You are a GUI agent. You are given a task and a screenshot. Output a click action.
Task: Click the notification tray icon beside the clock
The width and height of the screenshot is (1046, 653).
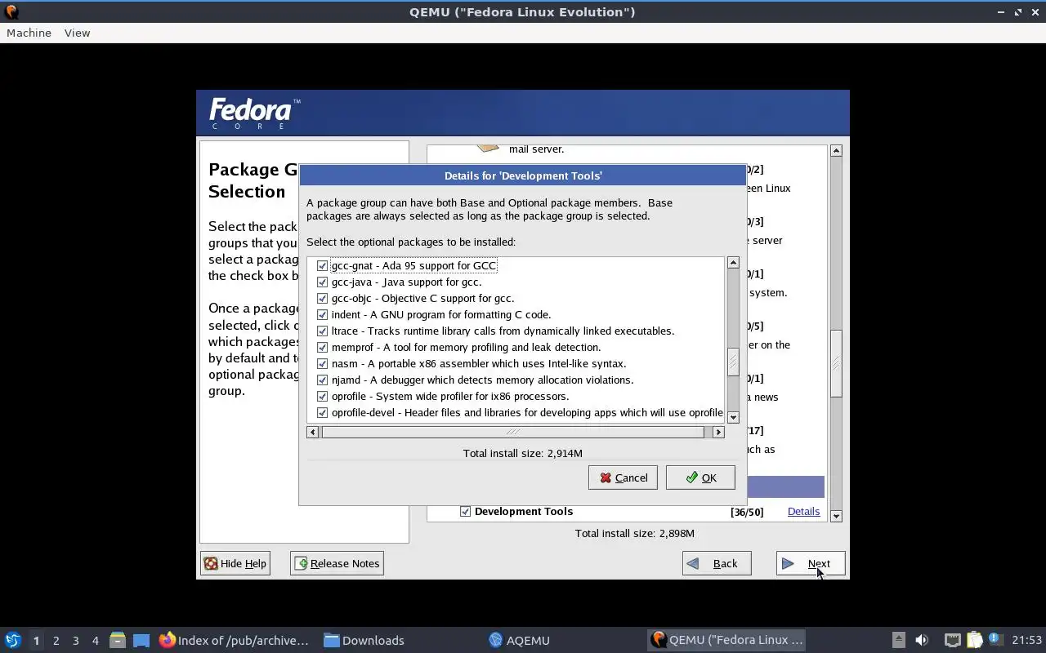tap(995, 639)
